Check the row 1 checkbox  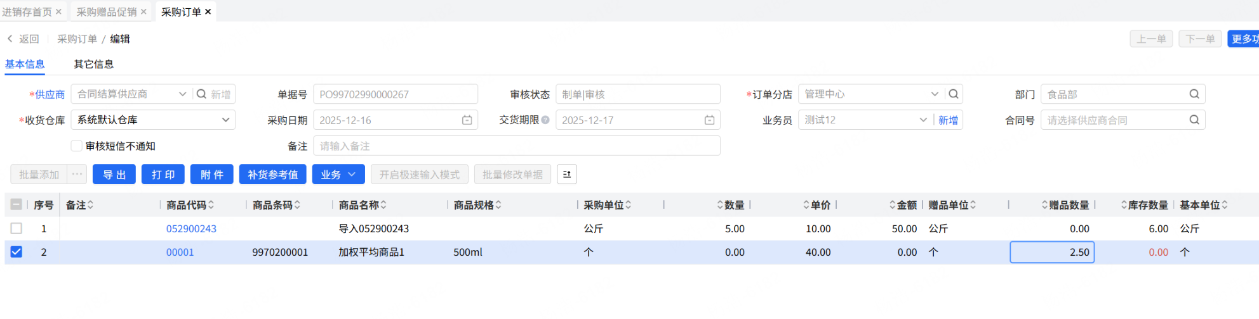click(x=17, y=228)
